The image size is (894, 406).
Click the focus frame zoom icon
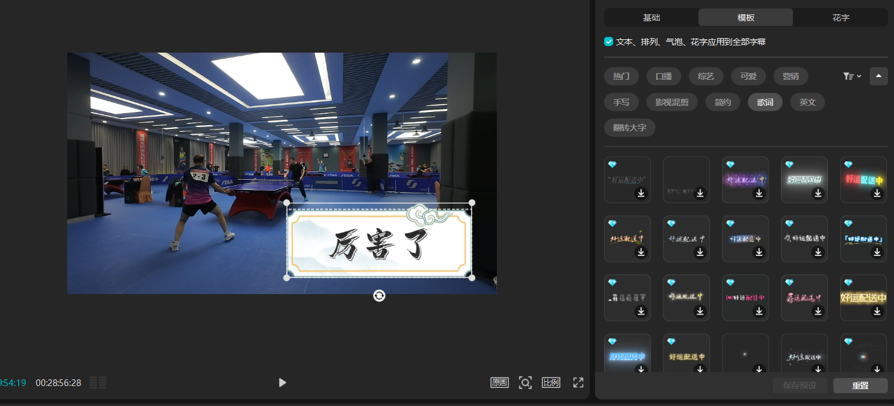[x=525, y=382]
